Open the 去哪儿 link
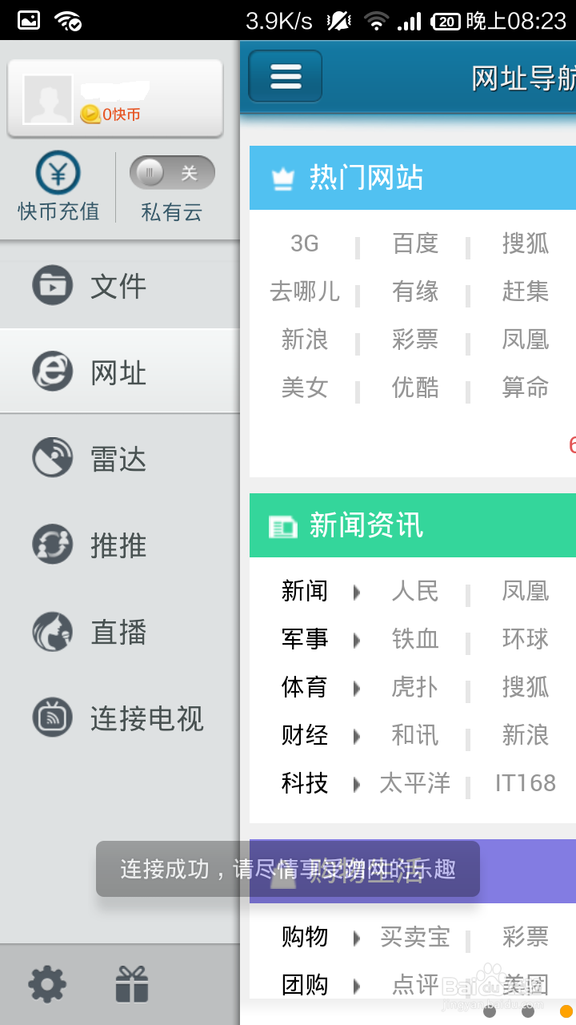576x1025 pixels. [305, 291]
